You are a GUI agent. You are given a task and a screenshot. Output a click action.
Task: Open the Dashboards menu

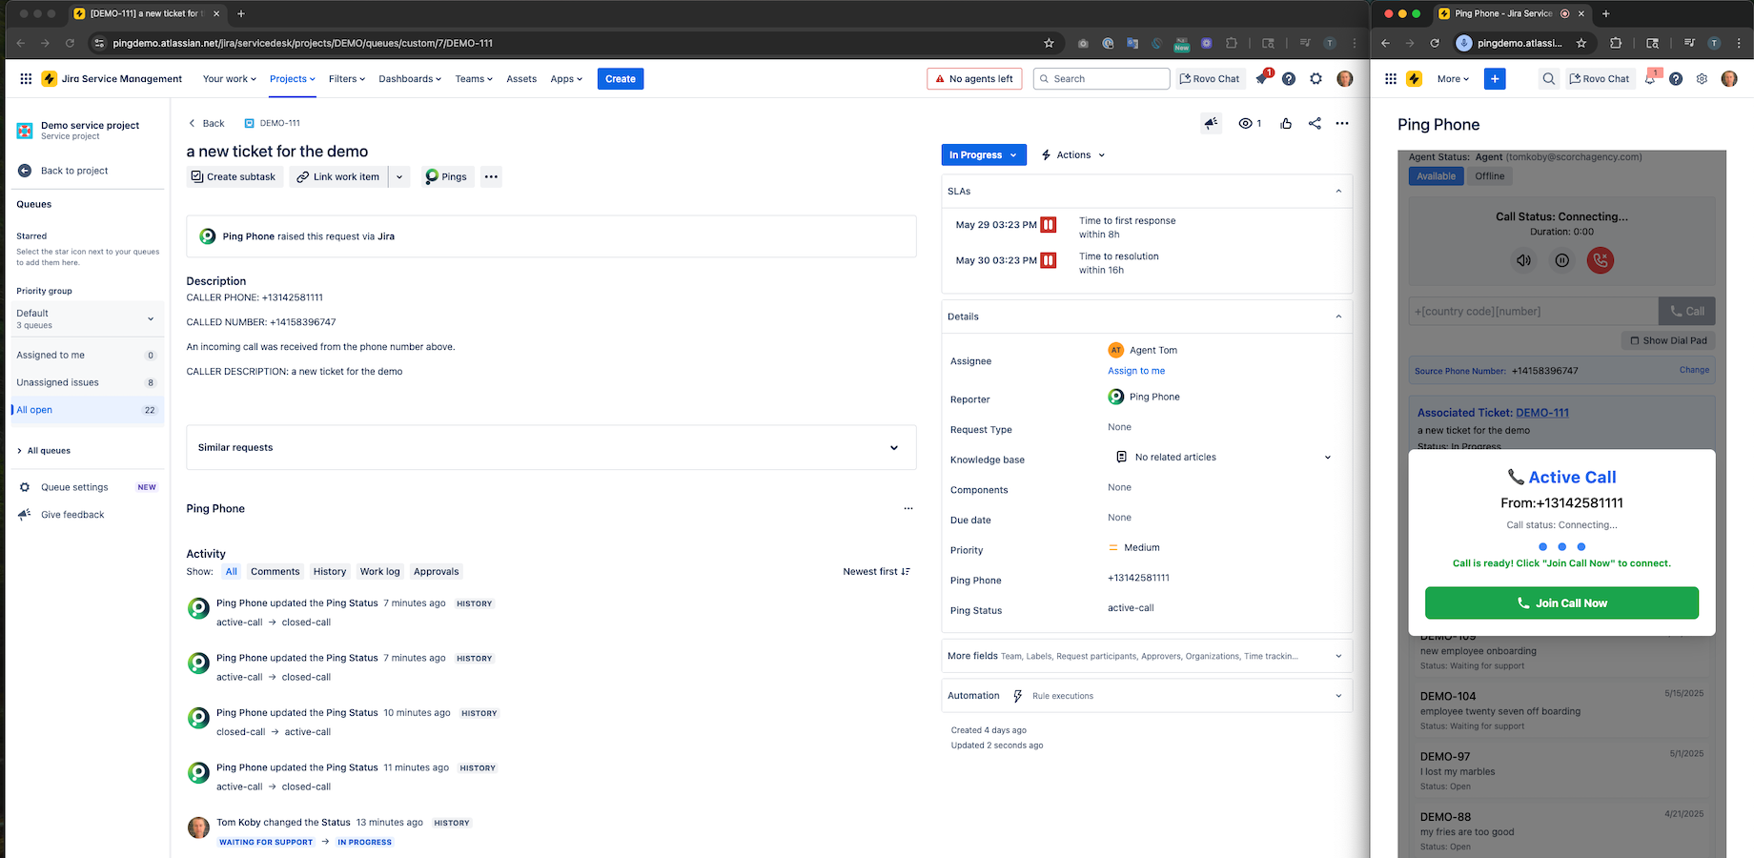[x=410, y=79]
